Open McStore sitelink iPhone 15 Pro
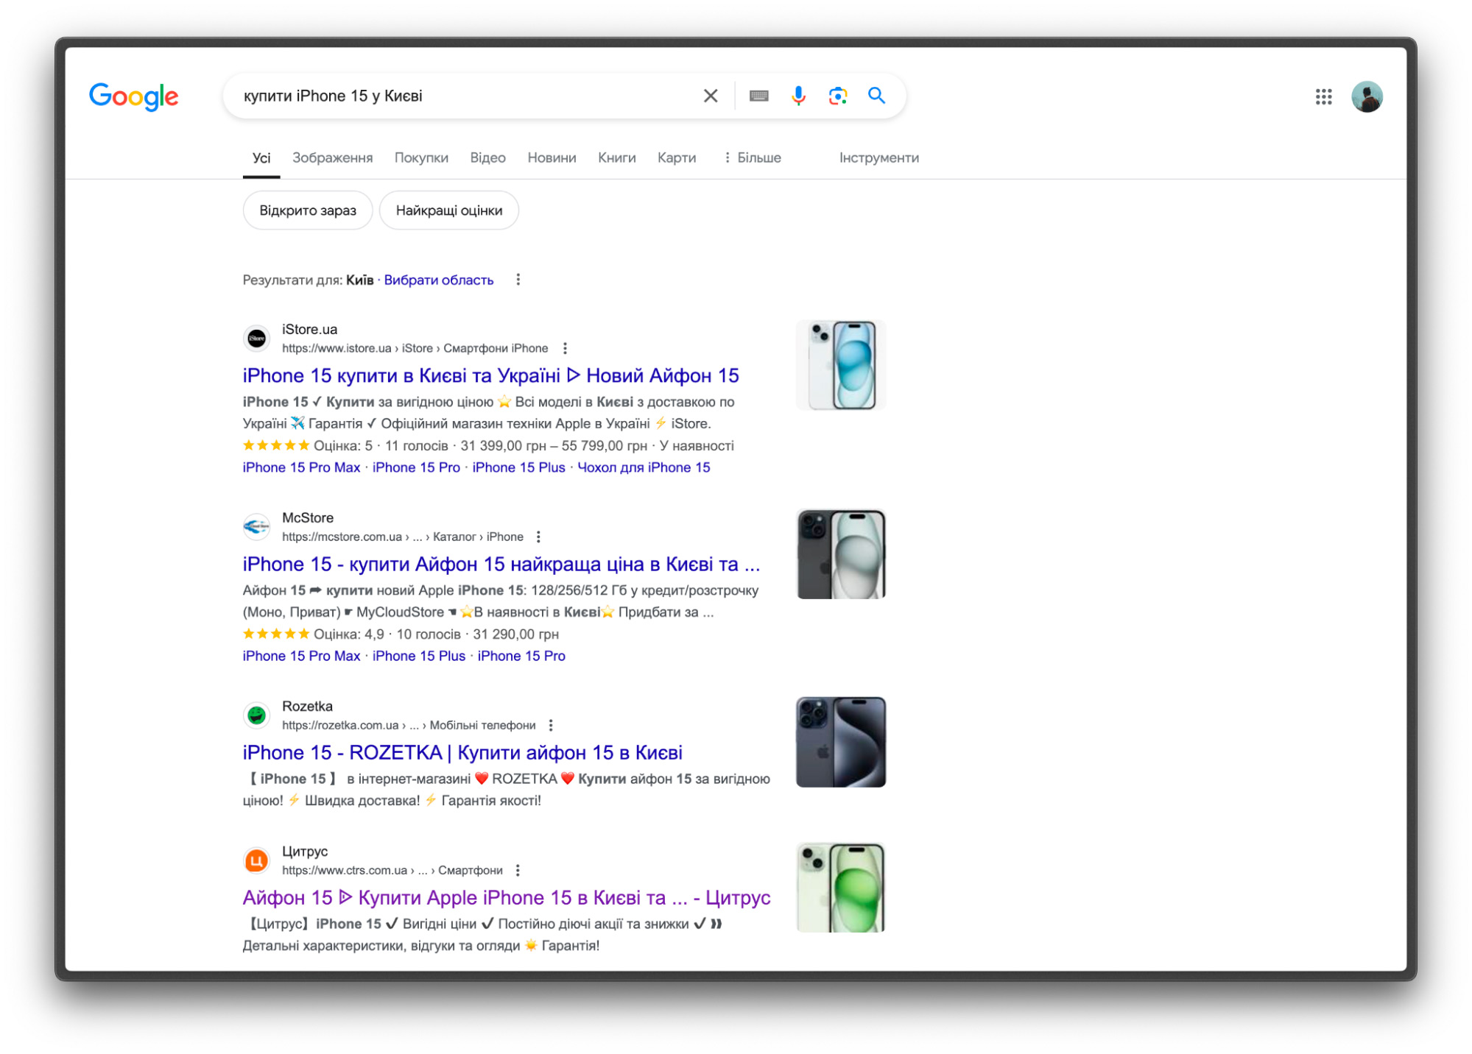Viewport: 1472px width, 1054px height. click(521, 656)
